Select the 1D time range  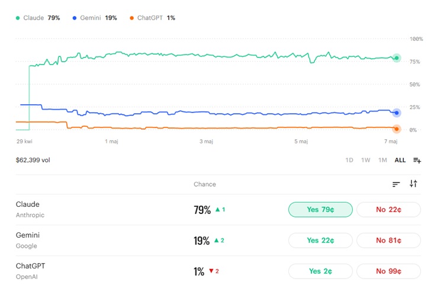pos(349,160)
